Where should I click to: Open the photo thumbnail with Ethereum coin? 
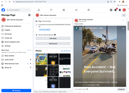(53, 83)
